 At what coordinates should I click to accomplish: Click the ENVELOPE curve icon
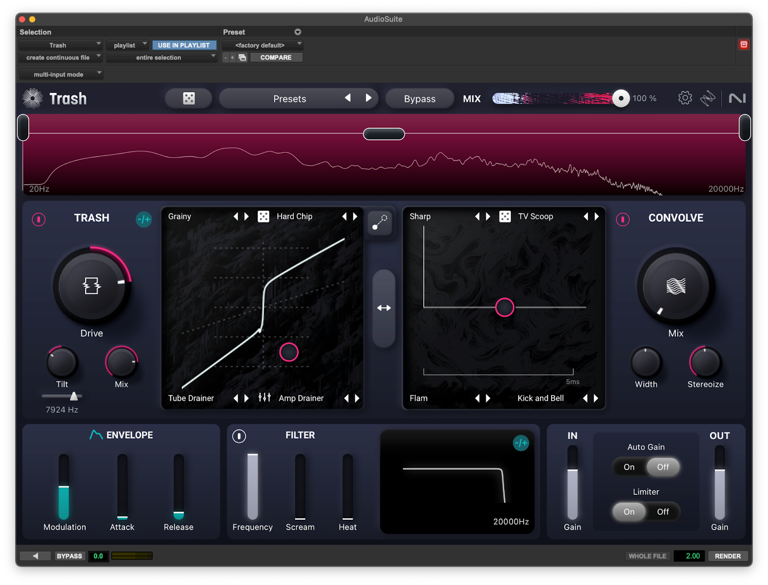[96, 435]
